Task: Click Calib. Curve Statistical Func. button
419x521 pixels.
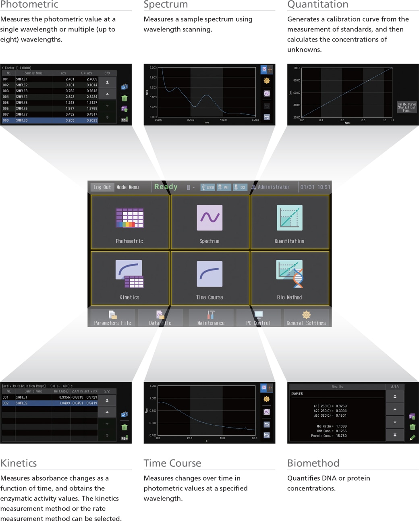Action: [407, 107]
